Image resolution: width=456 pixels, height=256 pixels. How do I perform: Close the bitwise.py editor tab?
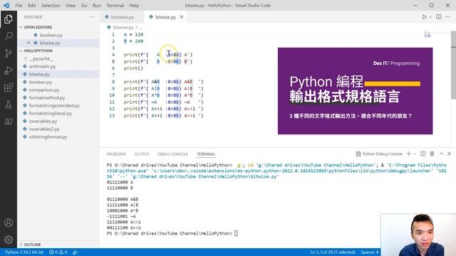tap(182, 17)
